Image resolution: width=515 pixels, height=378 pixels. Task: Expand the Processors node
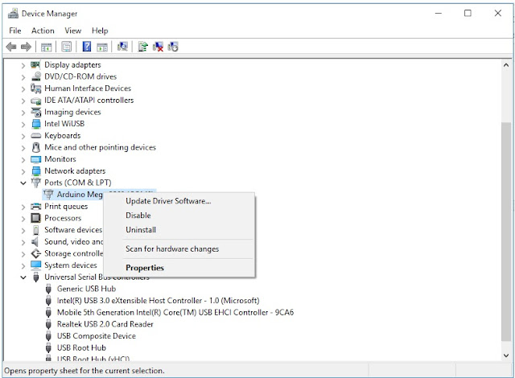pyautogui.click(x=23, y=219)
